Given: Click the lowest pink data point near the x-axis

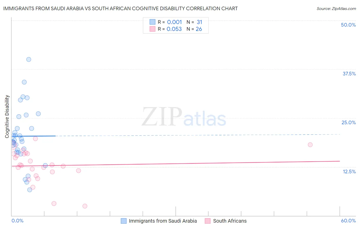Looking at the screenshot, I should [85, 206].
